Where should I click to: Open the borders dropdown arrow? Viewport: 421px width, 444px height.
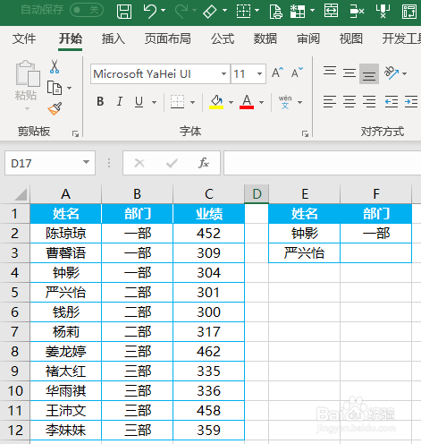coord(192,102)
